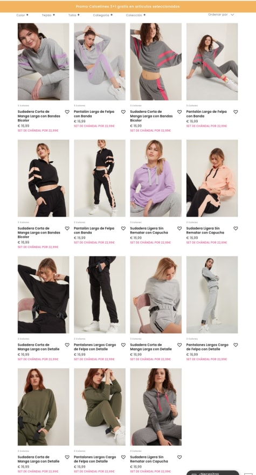
Task: Click heart on pink-stripe Sudadera Corta Bandas Bicolor
Action: [x=179, y=112]
